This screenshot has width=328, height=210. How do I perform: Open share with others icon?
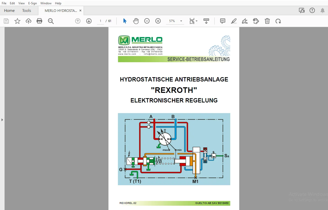pos(301,10)
